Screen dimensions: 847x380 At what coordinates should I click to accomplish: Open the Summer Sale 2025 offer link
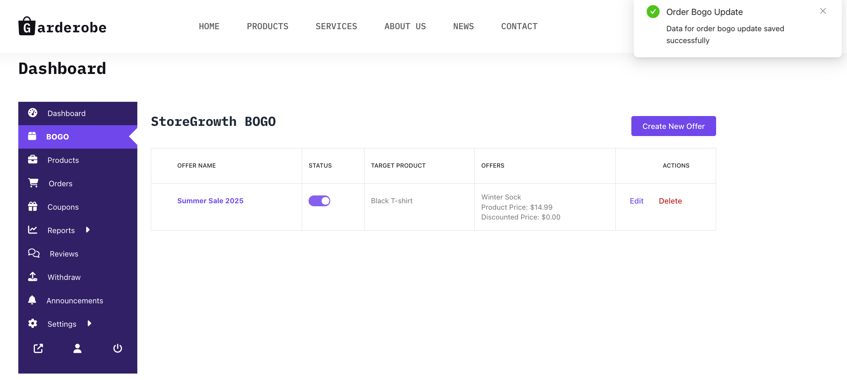(x=210, y=201)
